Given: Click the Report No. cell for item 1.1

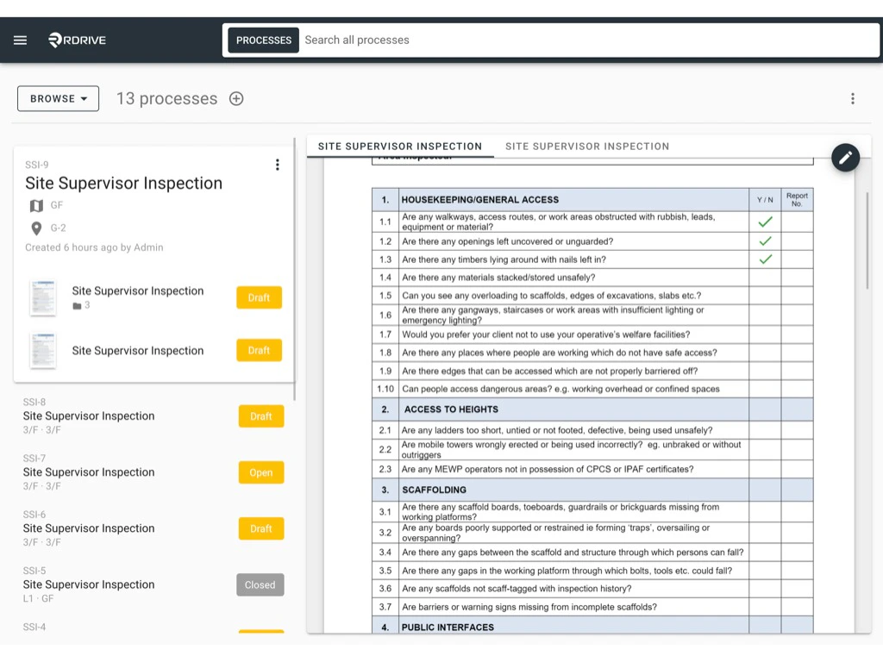Looking at the screenshot, I should click(x=797, y=222).
